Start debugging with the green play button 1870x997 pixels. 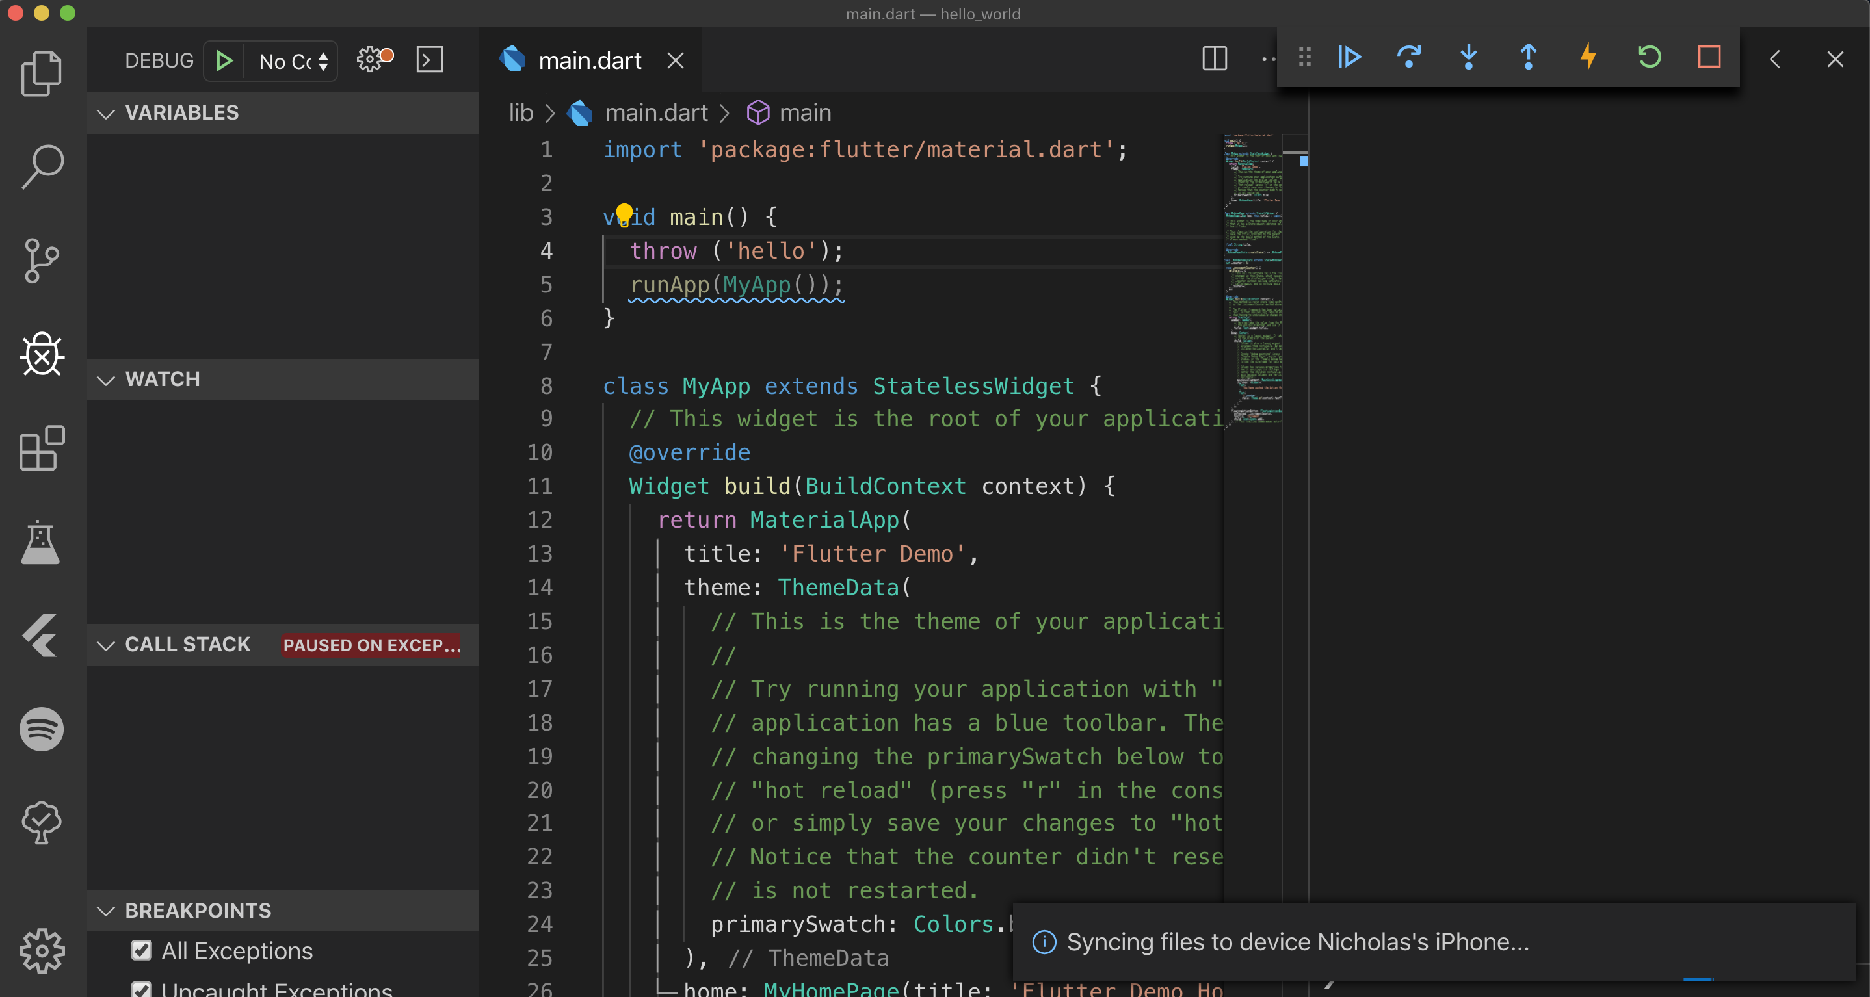click(x=224, y=61)
